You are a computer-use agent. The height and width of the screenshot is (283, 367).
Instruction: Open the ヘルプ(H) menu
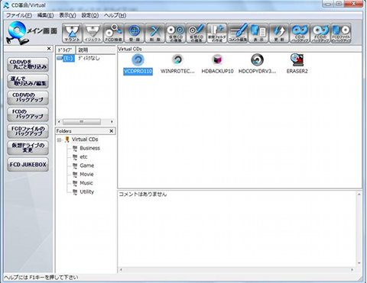[115, 15]
